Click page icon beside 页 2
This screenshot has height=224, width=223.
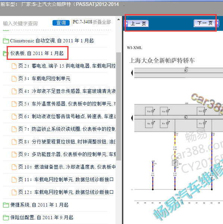14,66
